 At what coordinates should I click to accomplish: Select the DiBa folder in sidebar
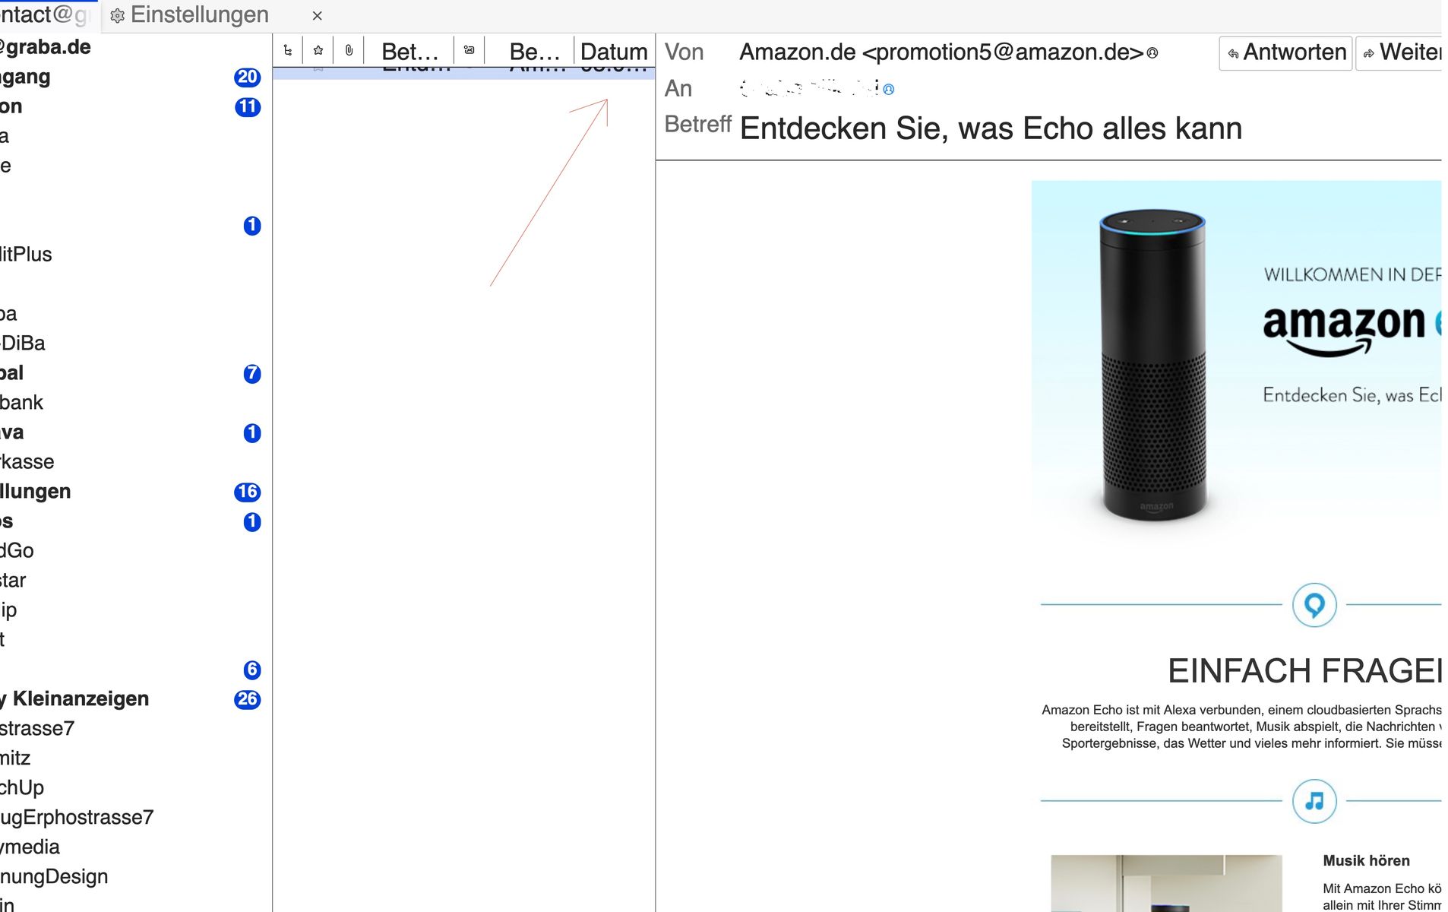[23, 343]
